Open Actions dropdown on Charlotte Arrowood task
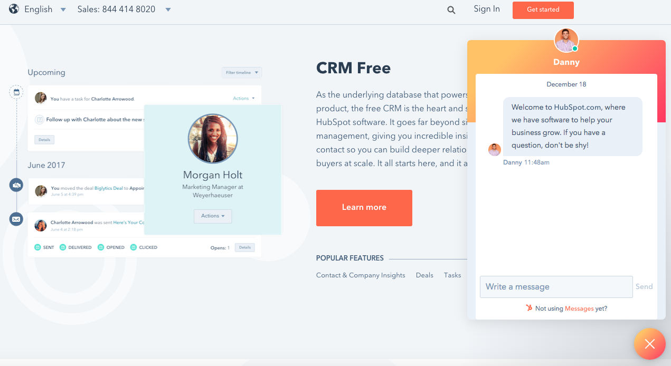 pos(244,98)
